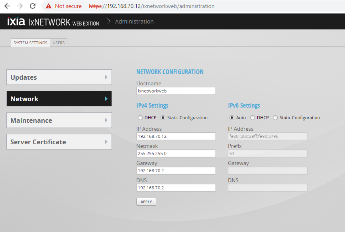The image size is (345, 232).
Task: Choose Auto under IPv6 Settings
Action: [x=232, y=118]
